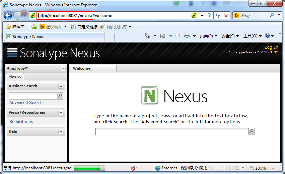Click the read mail icon

(x=177, y=36)
